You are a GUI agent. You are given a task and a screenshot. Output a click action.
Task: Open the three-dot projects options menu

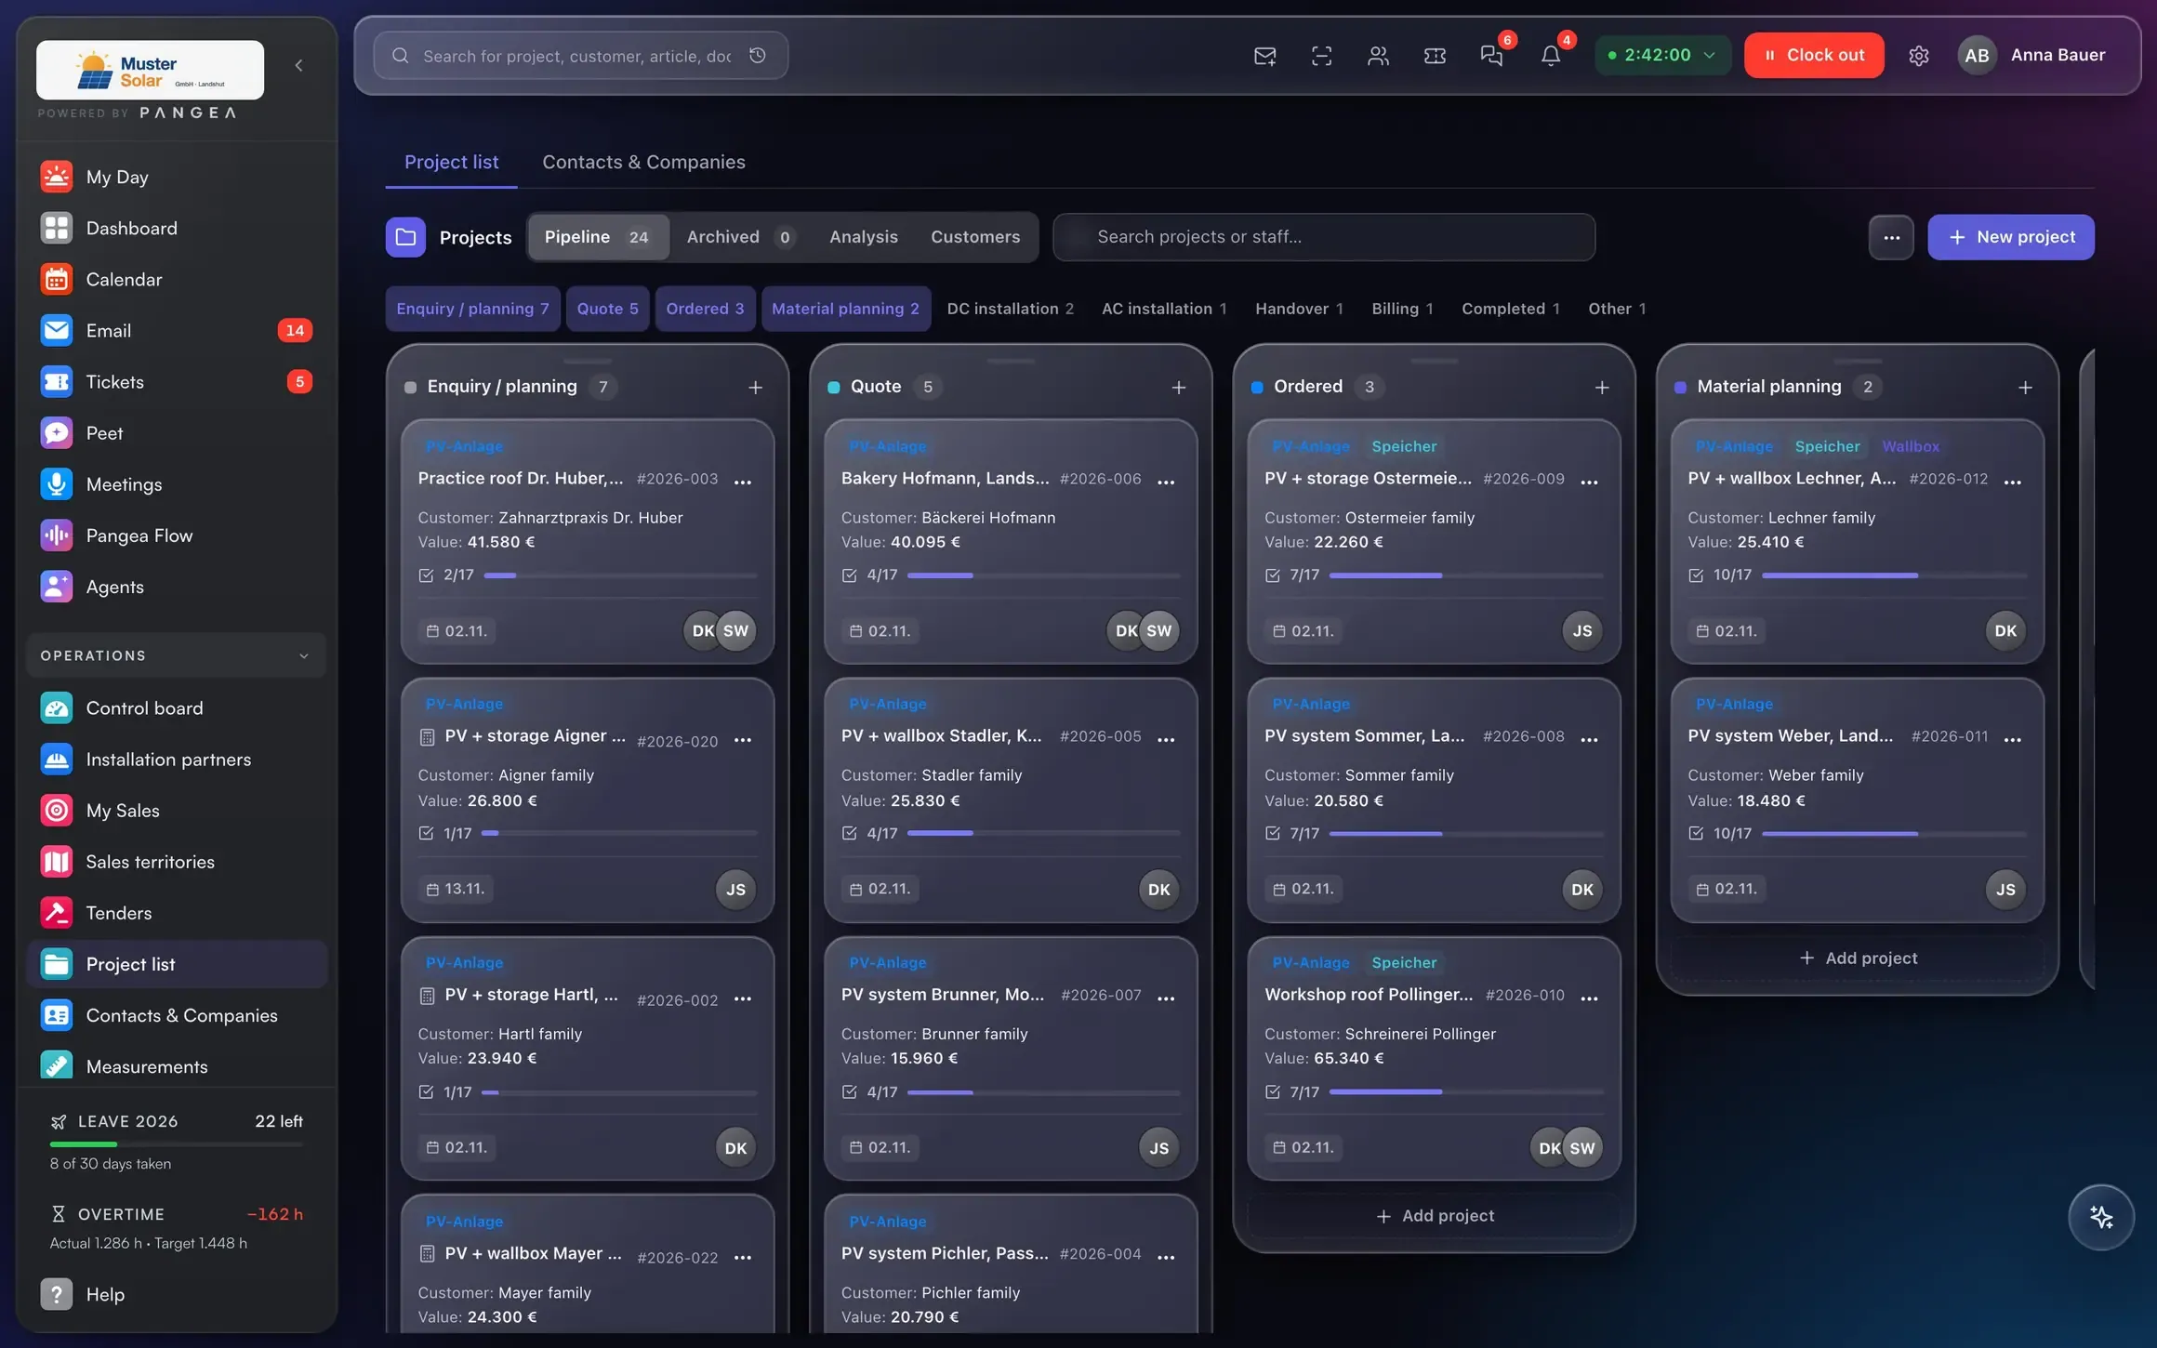tap(1891, 237)
